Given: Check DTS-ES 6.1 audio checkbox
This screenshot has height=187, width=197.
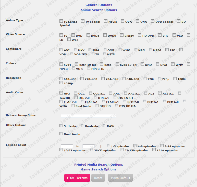Looking at the screenshot, I should tap(115, 97).
